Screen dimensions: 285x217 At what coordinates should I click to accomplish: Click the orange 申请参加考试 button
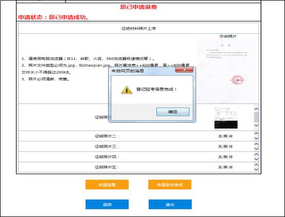[x=170, y=185]
